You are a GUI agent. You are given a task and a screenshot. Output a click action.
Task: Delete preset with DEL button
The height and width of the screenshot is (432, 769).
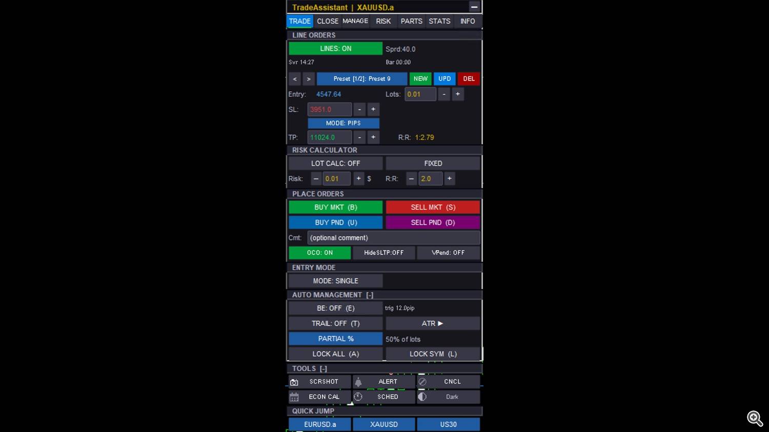[x=469, y=79]
